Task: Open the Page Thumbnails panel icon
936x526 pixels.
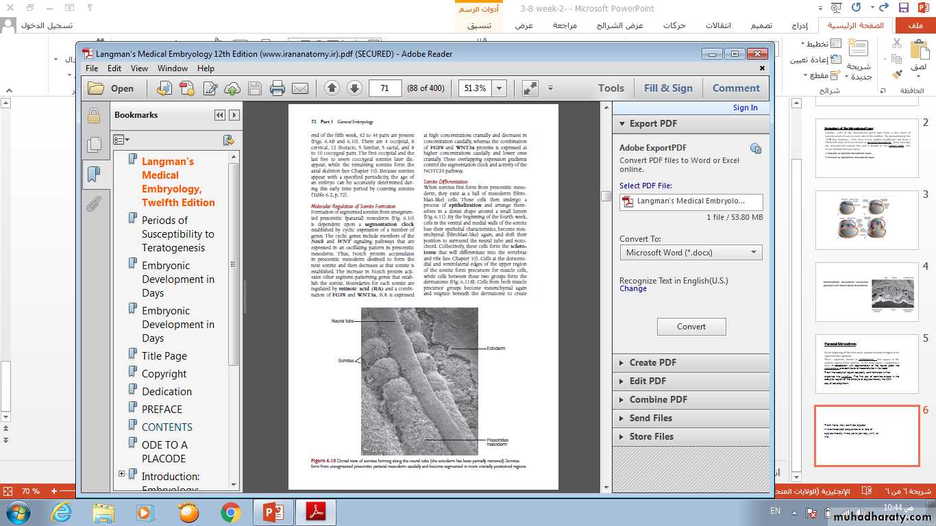Action: click(94, 145)
